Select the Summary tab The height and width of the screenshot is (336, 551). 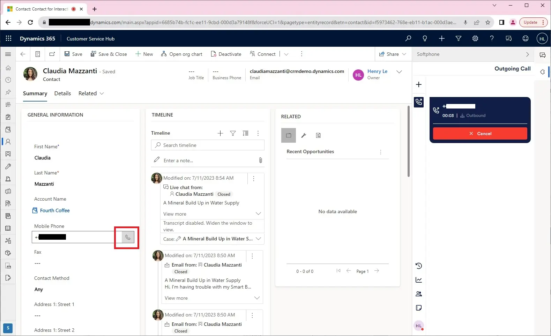[35, 94]
